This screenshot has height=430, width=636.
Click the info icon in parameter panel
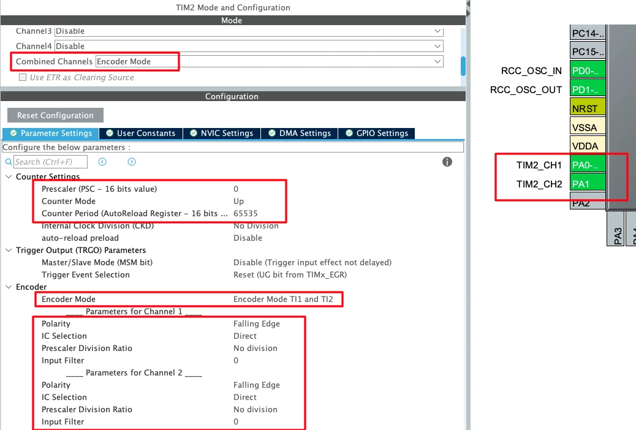(x=447, y=162)
